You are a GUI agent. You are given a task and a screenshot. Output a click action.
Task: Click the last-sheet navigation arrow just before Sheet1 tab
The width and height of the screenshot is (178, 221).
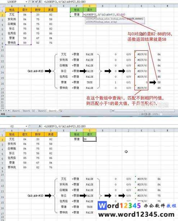[x=9, y=111]
